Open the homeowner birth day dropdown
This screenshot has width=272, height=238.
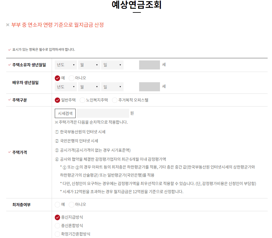(x=112, y=65)
